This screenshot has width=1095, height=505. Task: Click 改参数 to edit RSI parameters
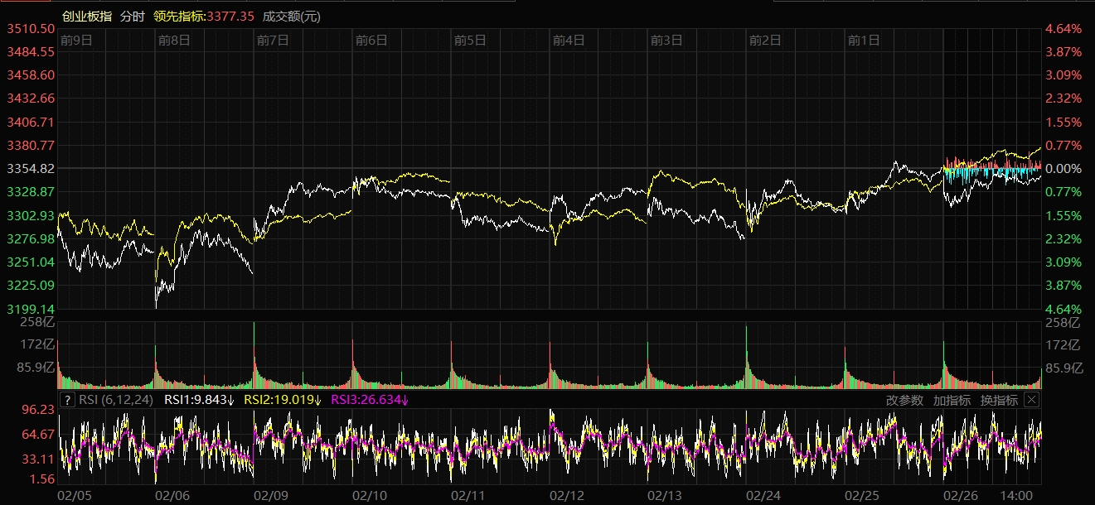pos(904,400)
